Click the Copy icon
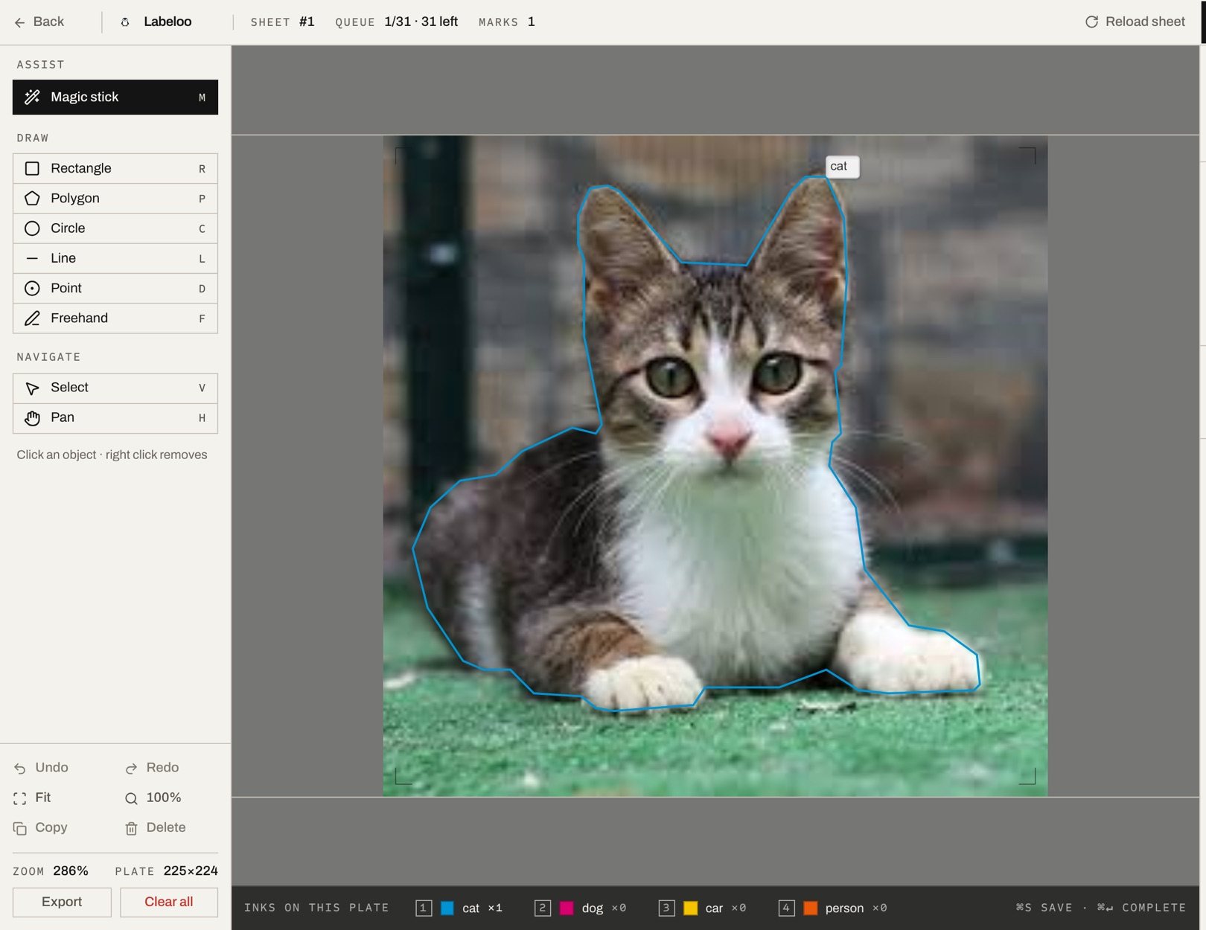 tap(20, 828)
